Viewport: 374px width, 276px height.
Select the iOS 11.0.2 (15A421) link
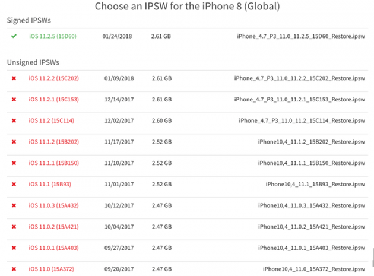coord(53,227)
